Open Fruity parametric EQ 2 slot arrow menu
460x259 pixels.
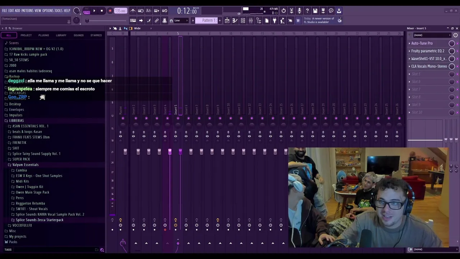(x=409, y=51)
